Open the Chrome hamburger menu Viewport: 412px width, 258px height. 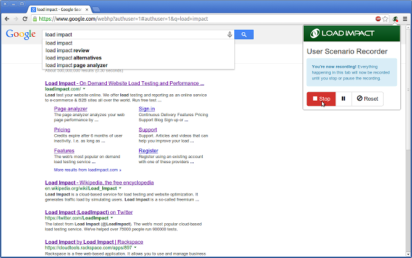tap(405, 19)
